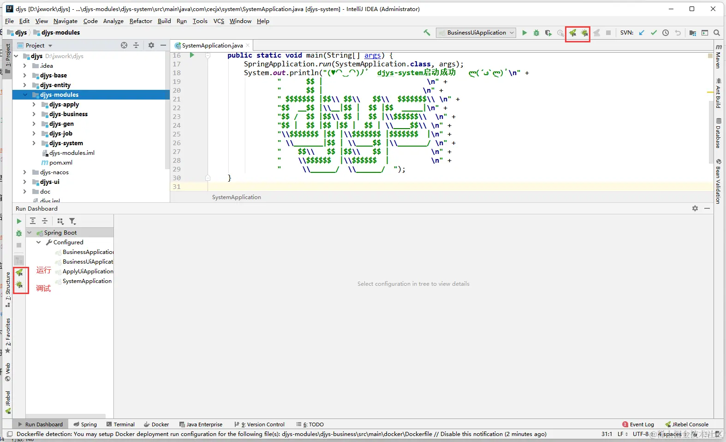Select ApplyUiApplication in Run Dashboard
726x442 pixels.
[88, 271]
